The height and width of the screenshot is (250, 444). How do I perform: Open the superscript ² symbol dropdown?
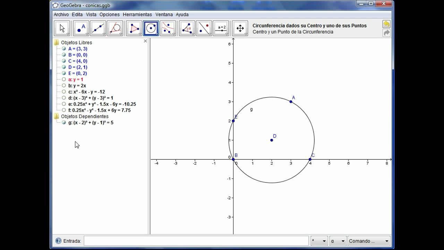pyautogui.click(x=319, y=241)
